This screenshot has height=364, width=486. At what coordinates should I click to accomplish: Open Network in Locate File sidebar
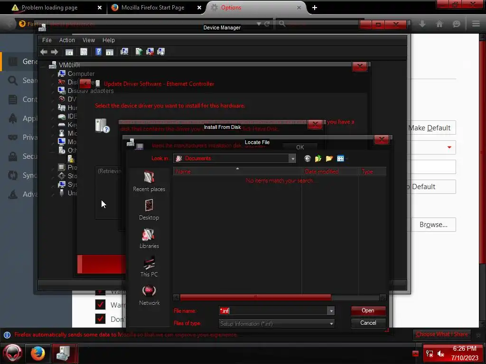click(x=149, y=295)
